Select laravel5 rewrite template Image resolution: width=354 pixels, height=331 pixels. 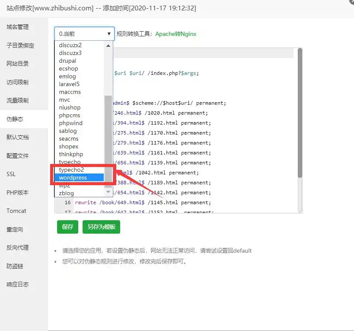coord(69,84)
